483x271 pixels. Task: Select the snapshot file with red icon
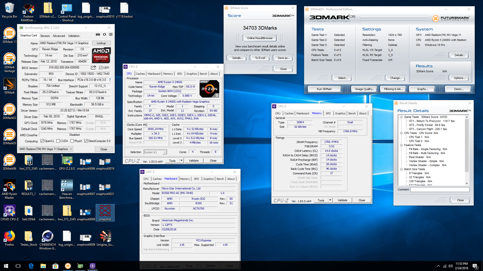pyautogui.click(x=105, y=213)
